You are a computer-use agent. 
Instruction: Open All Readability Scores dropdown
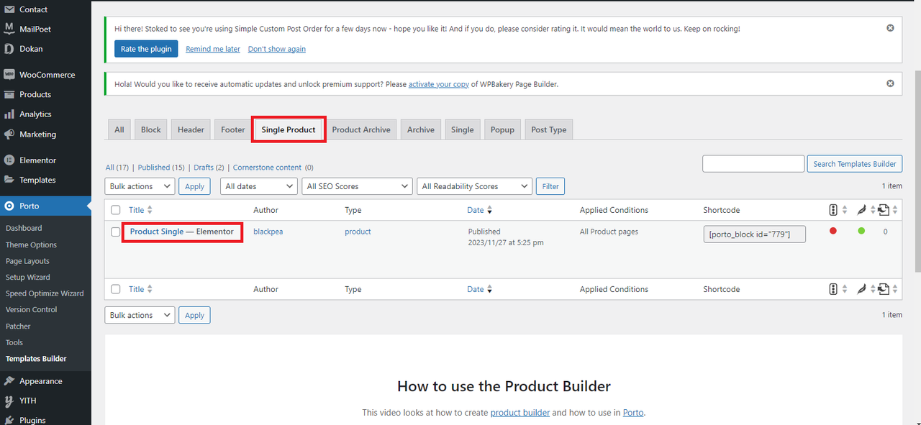coord(475,186)
